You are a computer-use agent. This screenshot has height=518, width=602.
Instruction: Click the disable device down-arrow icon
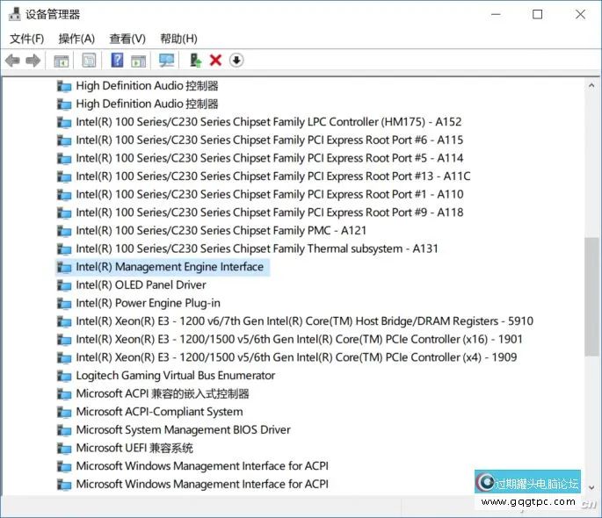pyautogui.click(x=236, y=61)
